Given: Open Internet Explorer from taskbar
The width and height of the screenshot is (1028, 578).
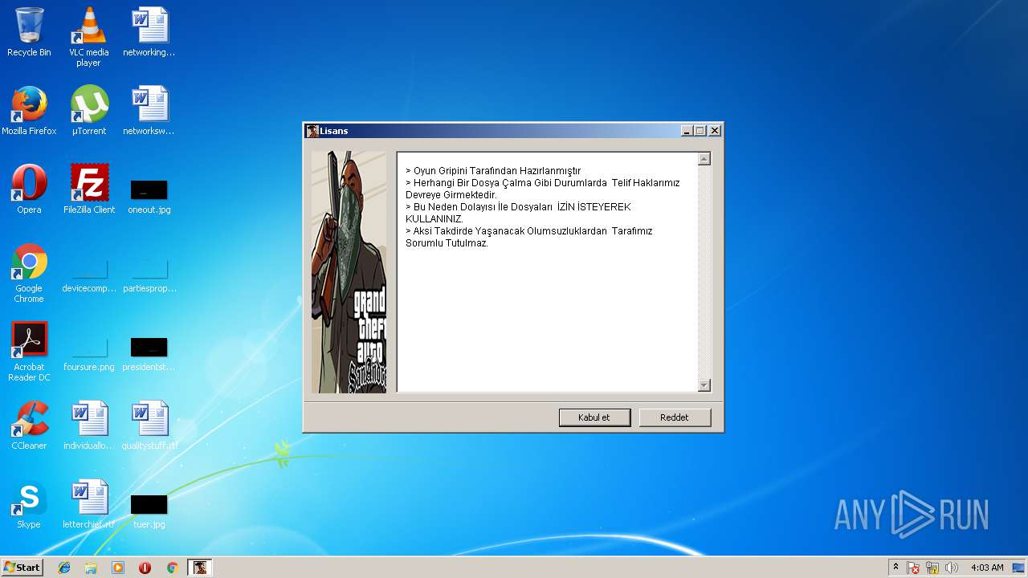Looking at the screenshot, I should [64, 568].
